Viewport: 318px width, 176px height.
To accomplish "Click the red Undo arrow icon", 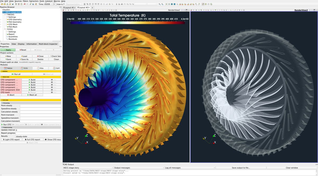I will tap(25, 4).
